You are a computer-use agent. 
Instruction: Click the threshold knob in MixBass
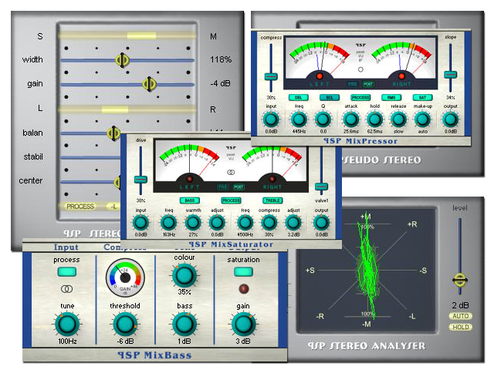(x=125, y=325)
